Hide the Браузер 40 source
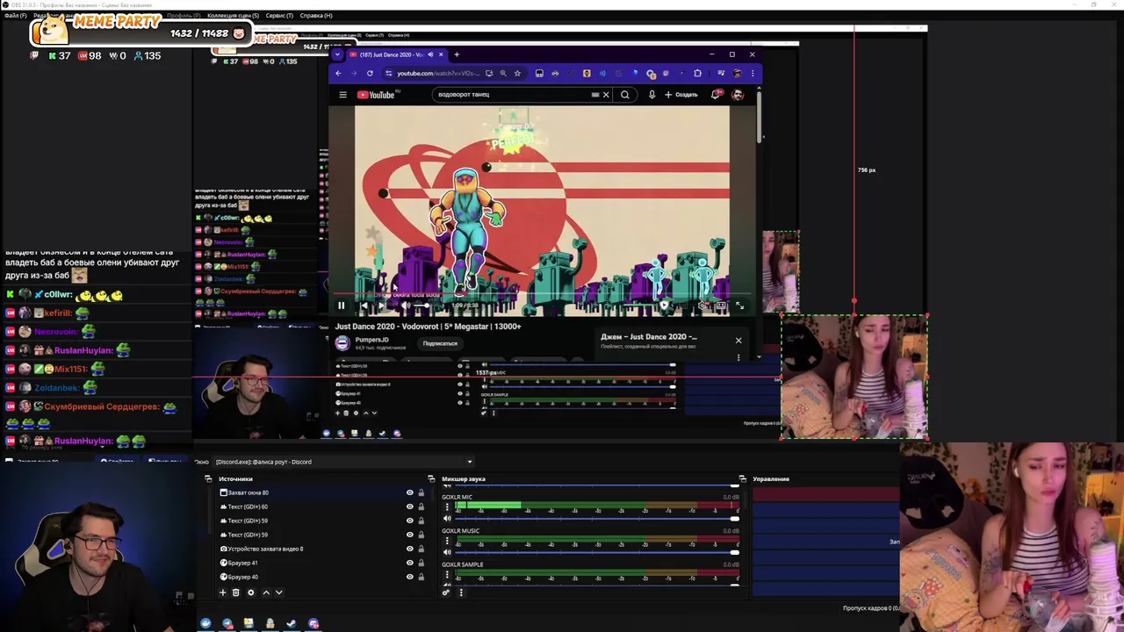Viewport: 1124px width, 632px height. click(x=409, y=577)
